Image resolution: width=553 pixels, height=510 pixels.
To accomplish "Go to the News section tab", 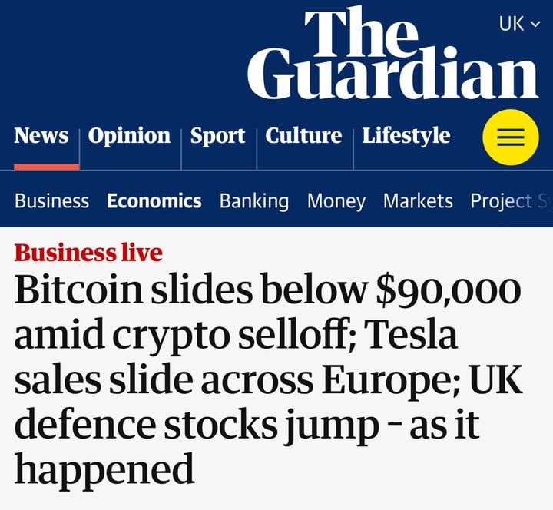I will tap(41, 136).
